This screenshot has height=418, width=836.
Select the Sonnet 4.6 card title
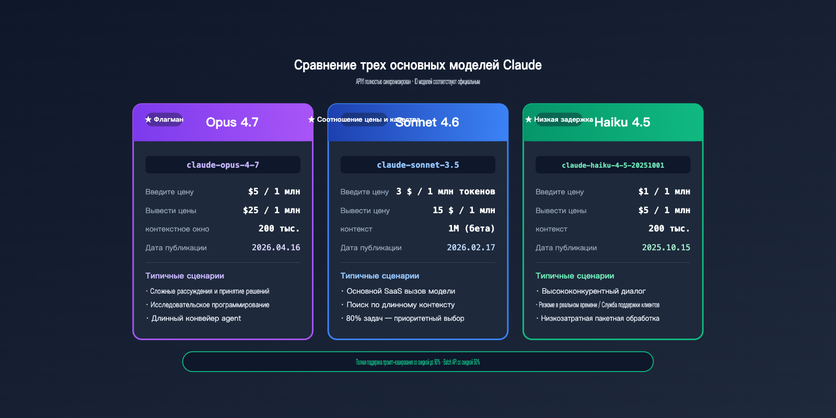click(x=427, y=122)
